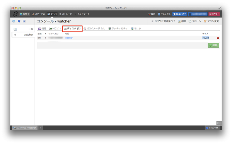
Task: Open 設定 settings with the tools icon
Action: [152, 14]
